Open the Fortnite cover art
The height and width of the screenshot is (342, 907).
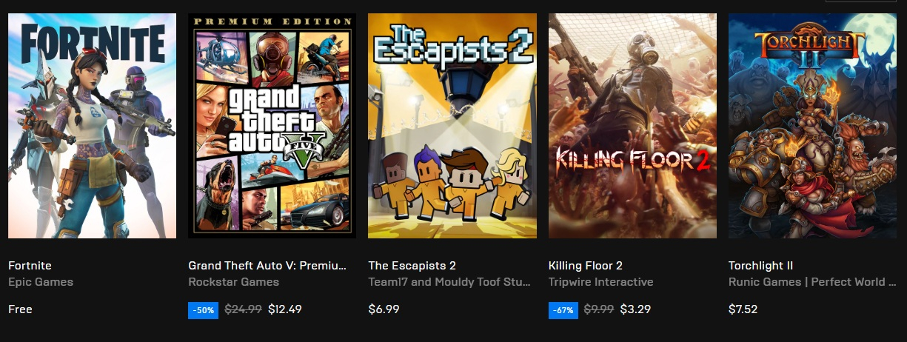click(x=92, y=126)
